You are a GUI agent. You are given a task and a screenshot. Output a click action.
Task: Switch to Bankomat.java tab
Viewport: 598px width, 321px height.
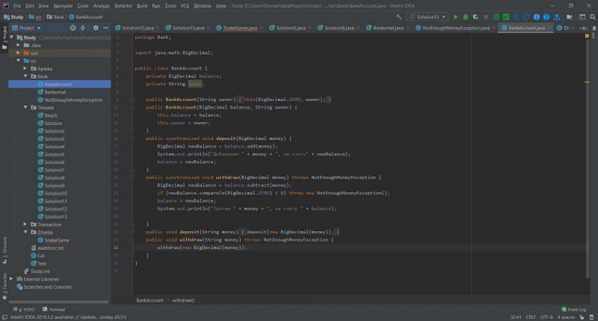pos(388,28)
